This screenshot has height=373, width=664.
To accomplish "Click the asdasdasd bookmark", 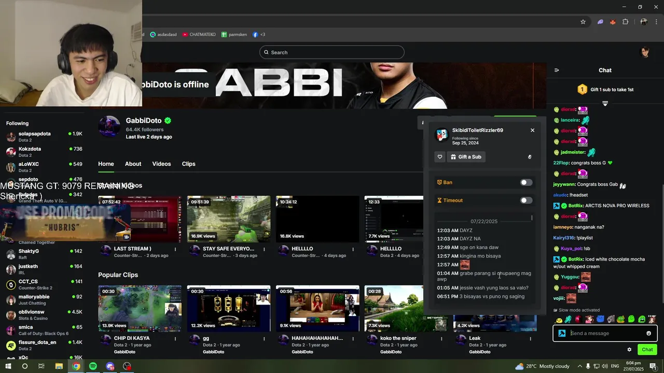I will tap(163, 35).
